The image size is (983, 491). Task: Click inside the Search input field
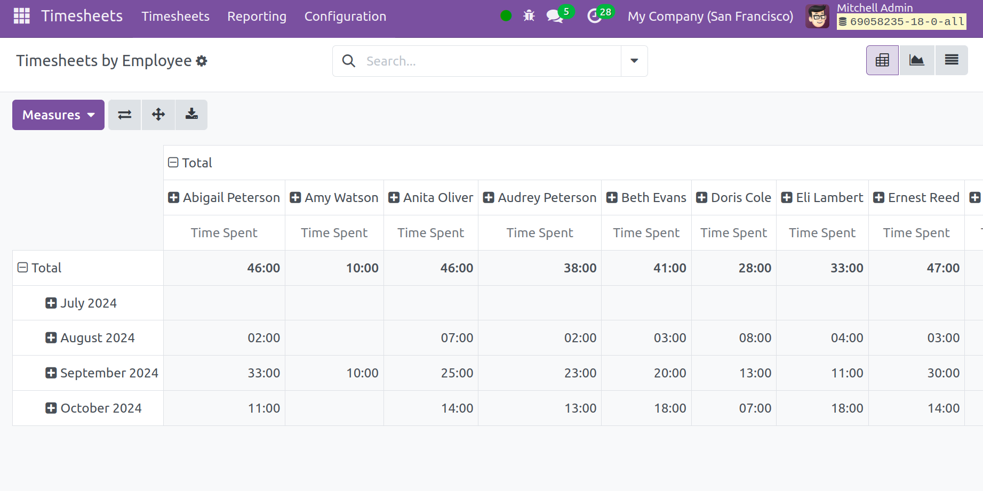480,61
